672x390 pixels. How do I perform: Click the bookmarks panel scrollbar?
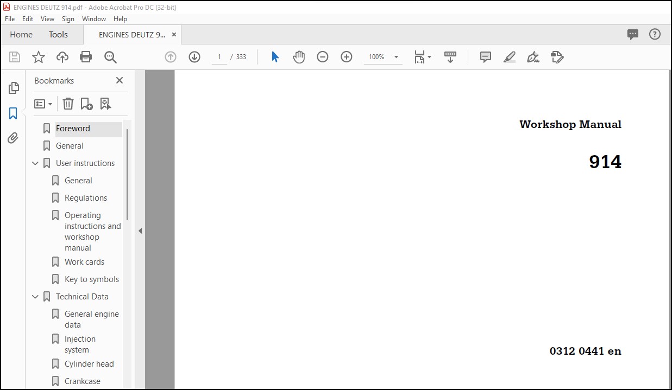(127, 174)
